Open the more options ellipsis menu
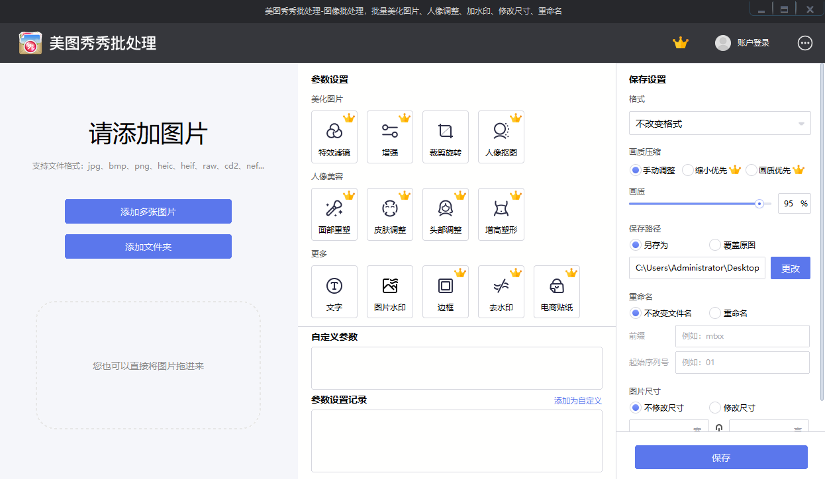 (x=805, y=43)
